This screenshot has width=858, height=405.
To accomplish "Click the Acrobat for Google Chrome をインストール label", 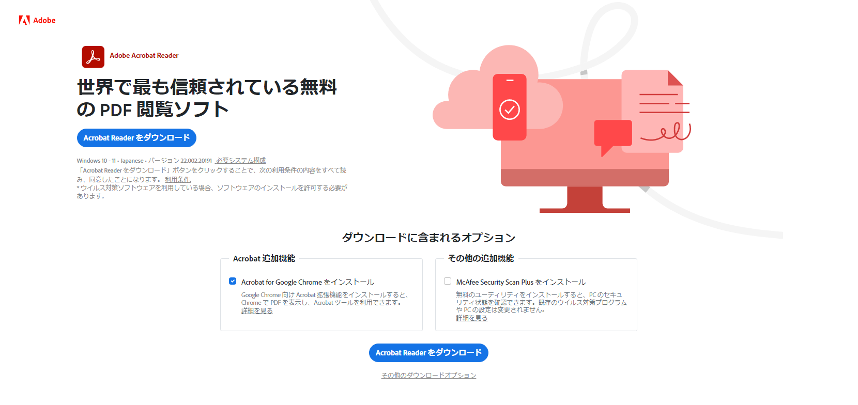I will [x=308, y=282].
